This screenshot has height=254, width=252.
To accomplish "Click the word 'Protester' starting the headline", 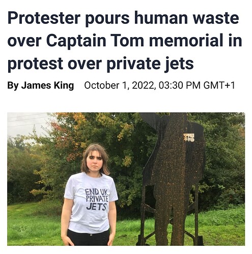I will pyautogui.click(x=44, y=18).
